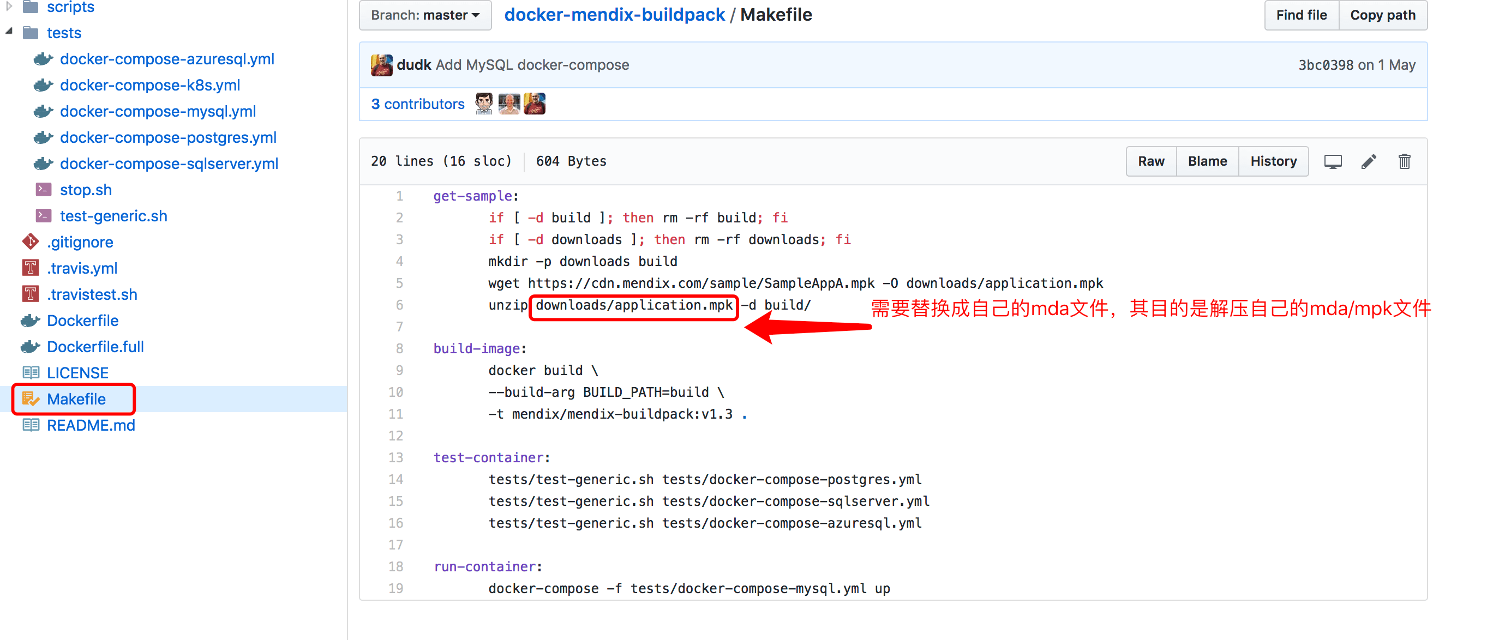Viewport: 1511px width, 640px height.
Task: Click the docker icon beside docker-compose-sqlserver.yml
Action: tap(44, 164)
